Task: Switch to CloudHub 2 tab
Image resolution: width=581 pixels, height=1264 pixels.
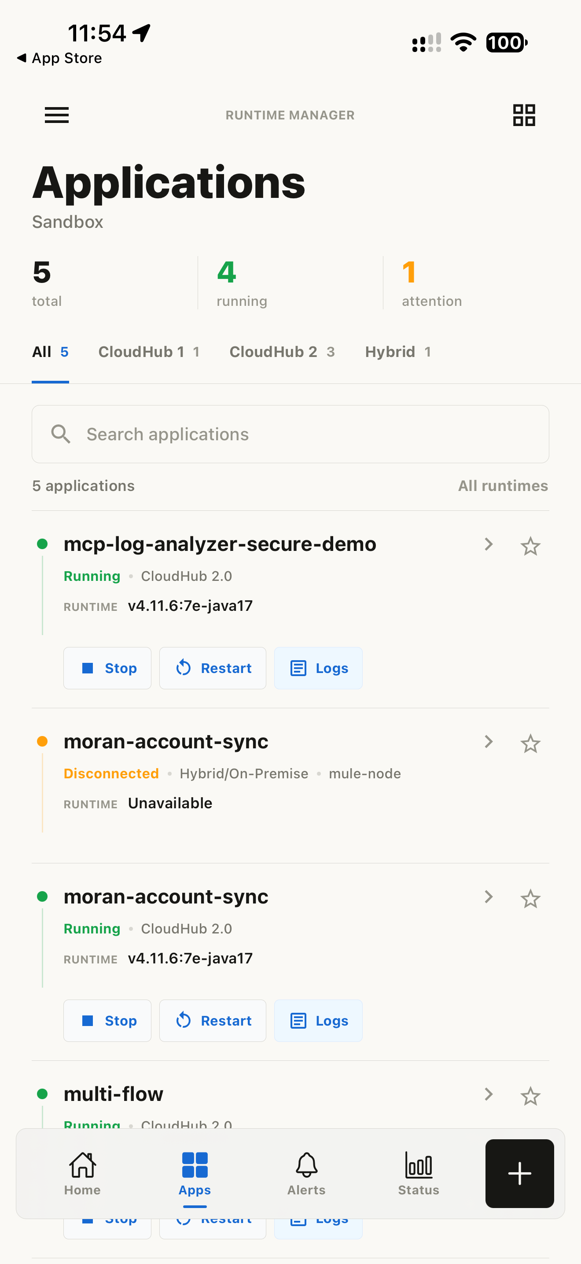Action: tap(282, 352)
